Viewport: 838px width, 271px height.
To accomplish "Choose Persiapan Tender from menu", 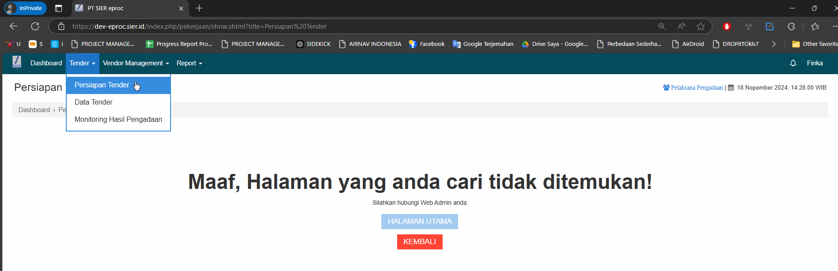I will pyautogui.click(x=102, y=85).
